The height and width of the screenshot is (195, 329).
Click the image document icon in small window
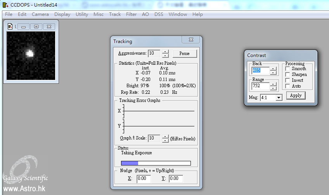pos(10,26)
